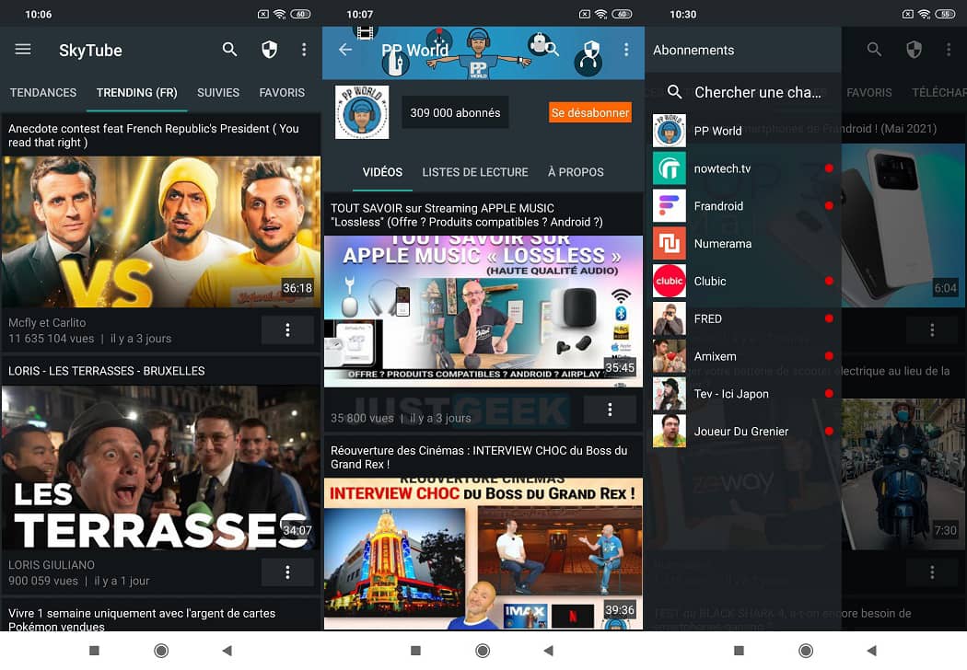967x670 pixels.
Task: Tap Vivre 1 semaine Pokémon video title
Action: pos(142,619)
